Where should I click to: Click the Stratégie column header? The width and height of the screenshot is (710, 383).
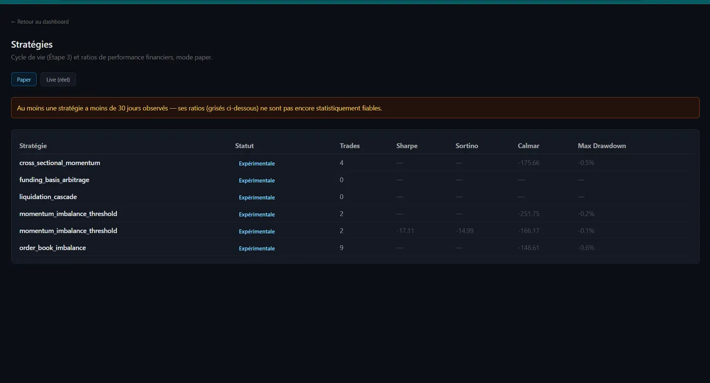click(33, 146)
